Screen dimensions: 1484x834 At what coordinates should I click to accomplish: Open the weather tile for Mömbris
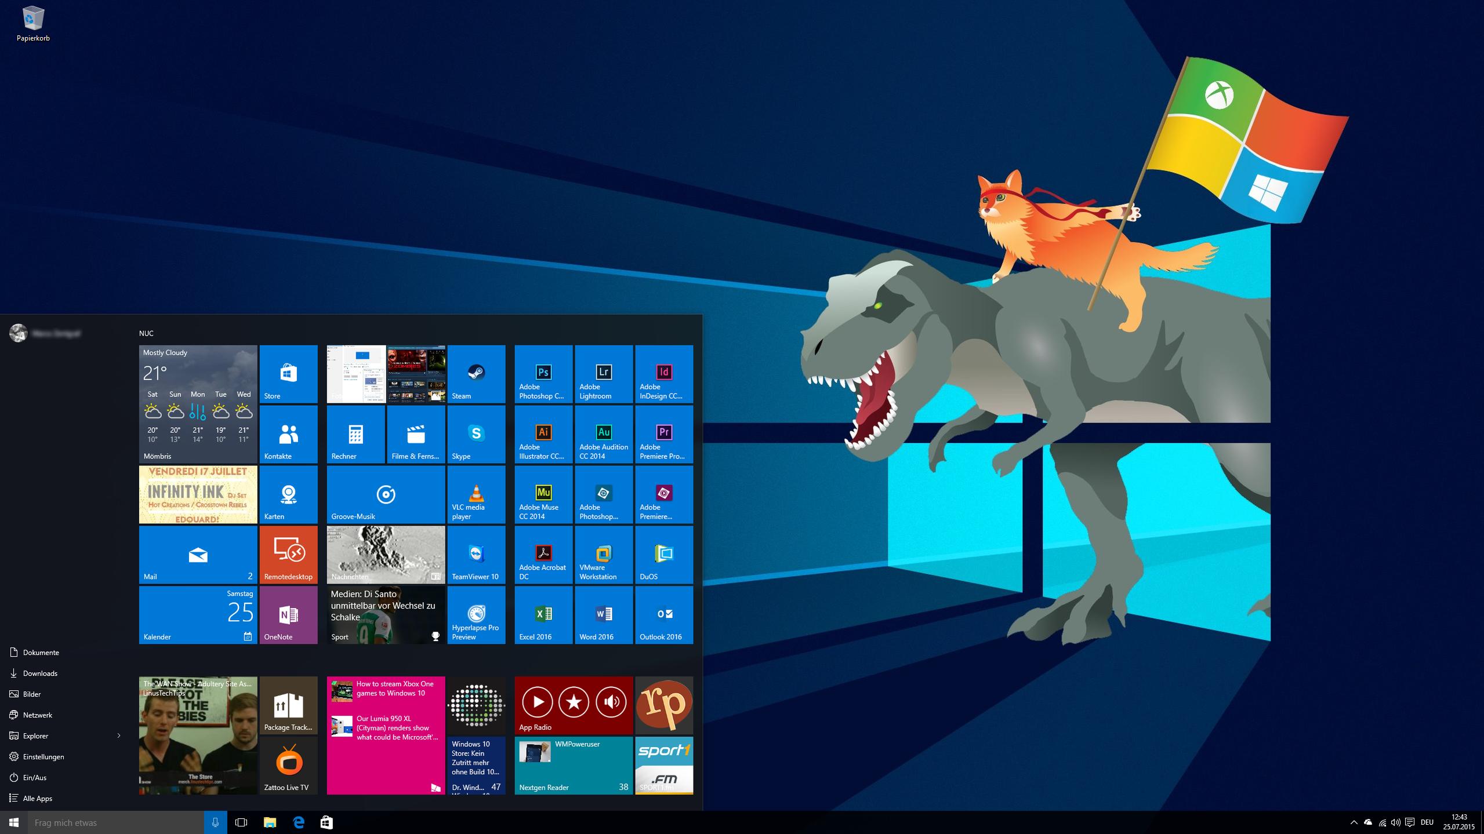coord(198,404)
